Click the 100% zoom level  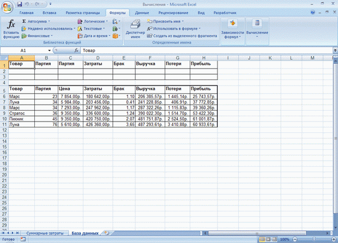pyautogui.click(x=285, y=239)
